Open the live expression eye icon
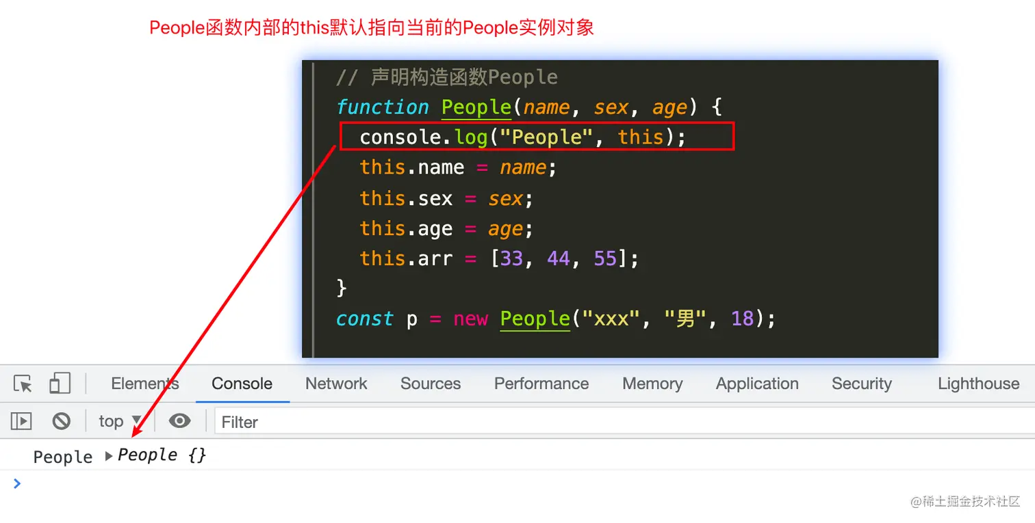The image size is (1035, 523). pos(179,421)
